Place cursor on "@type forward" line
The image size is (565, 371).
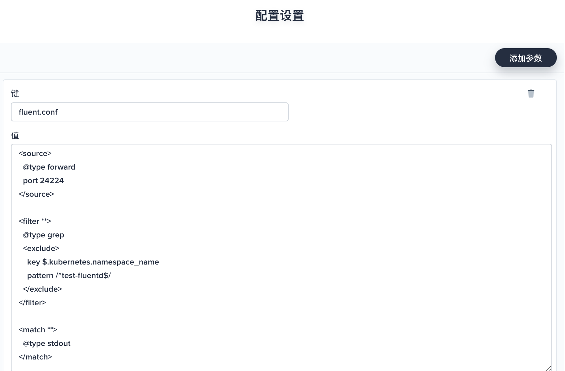tap(49, 167)
